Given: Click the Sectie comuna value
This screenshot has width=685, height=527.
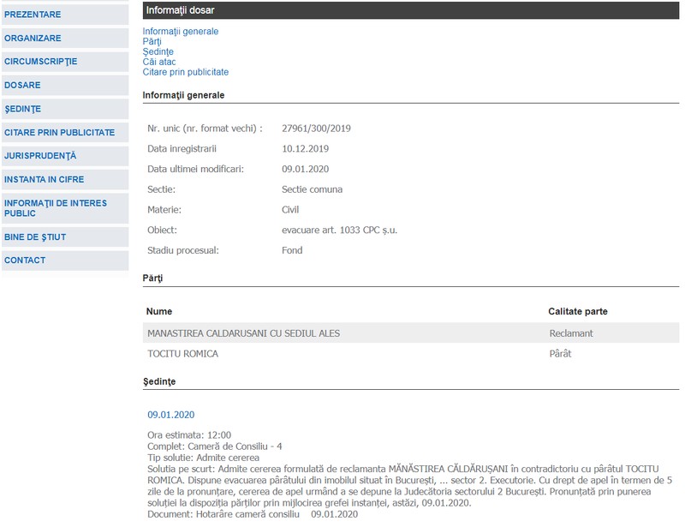Looking at the screenshot, I should pos(312,189).
